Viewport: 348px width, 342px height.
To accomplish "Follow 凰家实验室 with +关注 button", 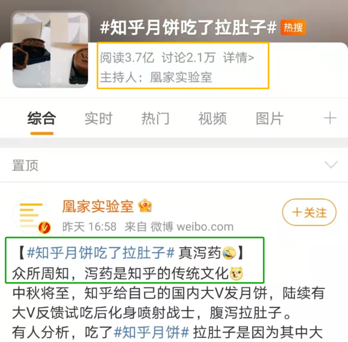I will (309, 212).
